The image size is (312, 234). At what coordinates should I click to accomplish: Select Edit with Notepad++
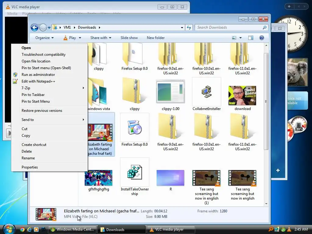click(x=49, y=81)
